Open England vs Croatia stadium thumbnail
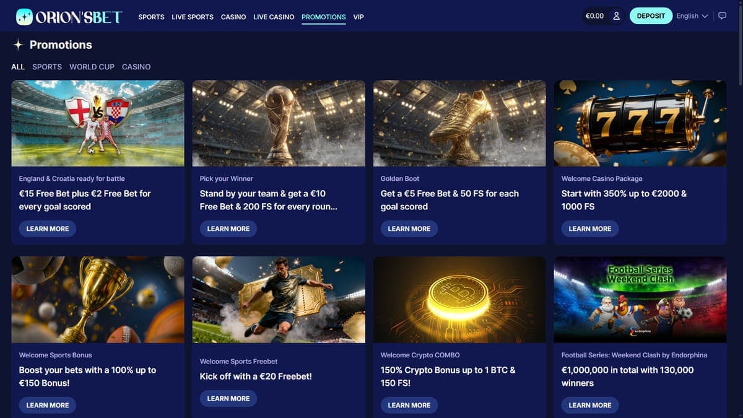The width and height of the screenshot is (743, 418). click(x=98, y=123)
